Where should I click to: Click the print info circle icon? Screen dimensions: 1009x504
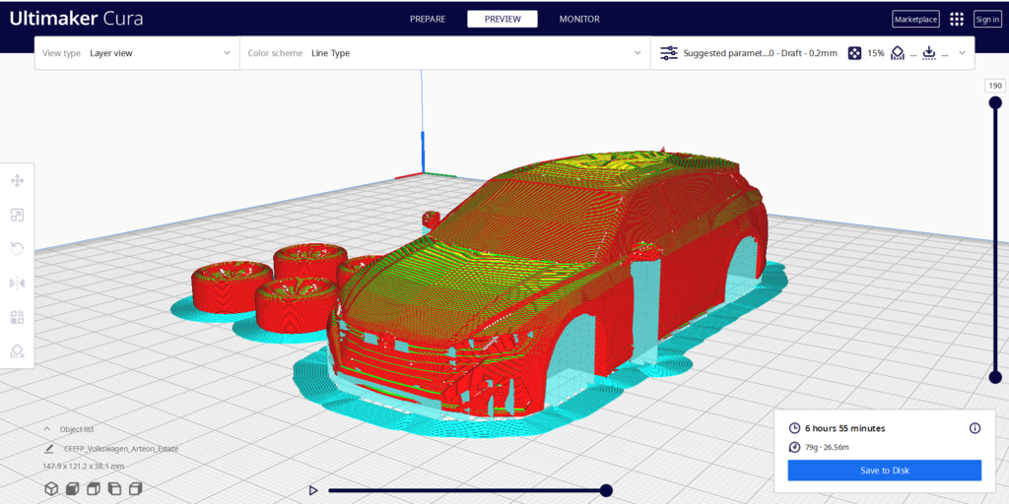(x=975, y=428)
